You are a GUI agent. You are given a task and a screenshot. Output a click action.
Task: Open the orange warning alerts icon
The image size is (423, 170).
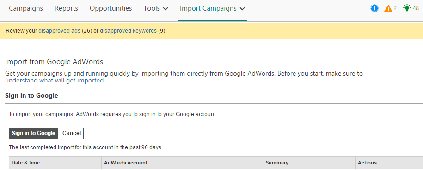(388, 9)
